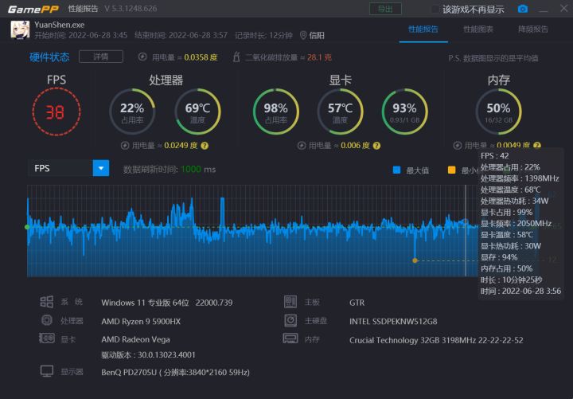Click the location pin icon beside 信阳

pyautogui.click(x=303, y=36)
